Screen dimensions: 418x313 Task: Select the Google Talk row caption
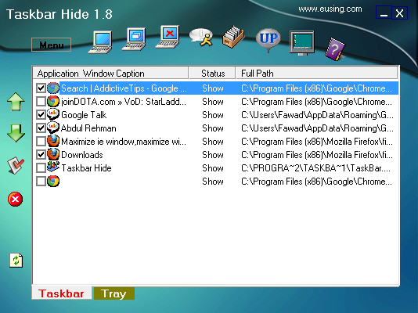pyautogui.click(x=84, y=115)
